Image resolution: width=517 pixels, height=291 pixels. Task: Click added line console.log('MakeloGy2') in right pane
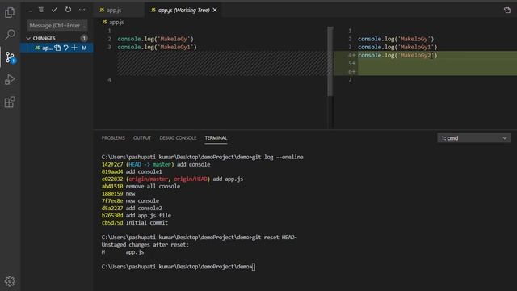tap(397, 56)
